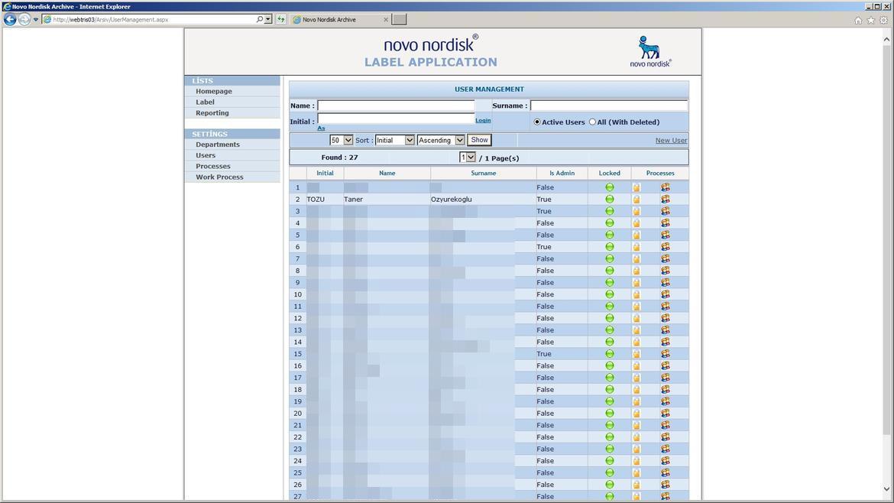Sort by the Name column header
This screenshot has width=894, height=503.
(x=387, y=173)
